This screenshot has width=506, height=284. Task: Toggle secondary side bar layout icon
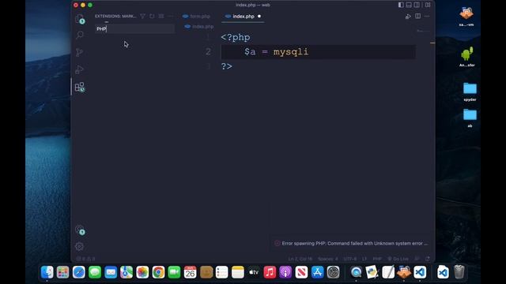[x=417, y=5]
